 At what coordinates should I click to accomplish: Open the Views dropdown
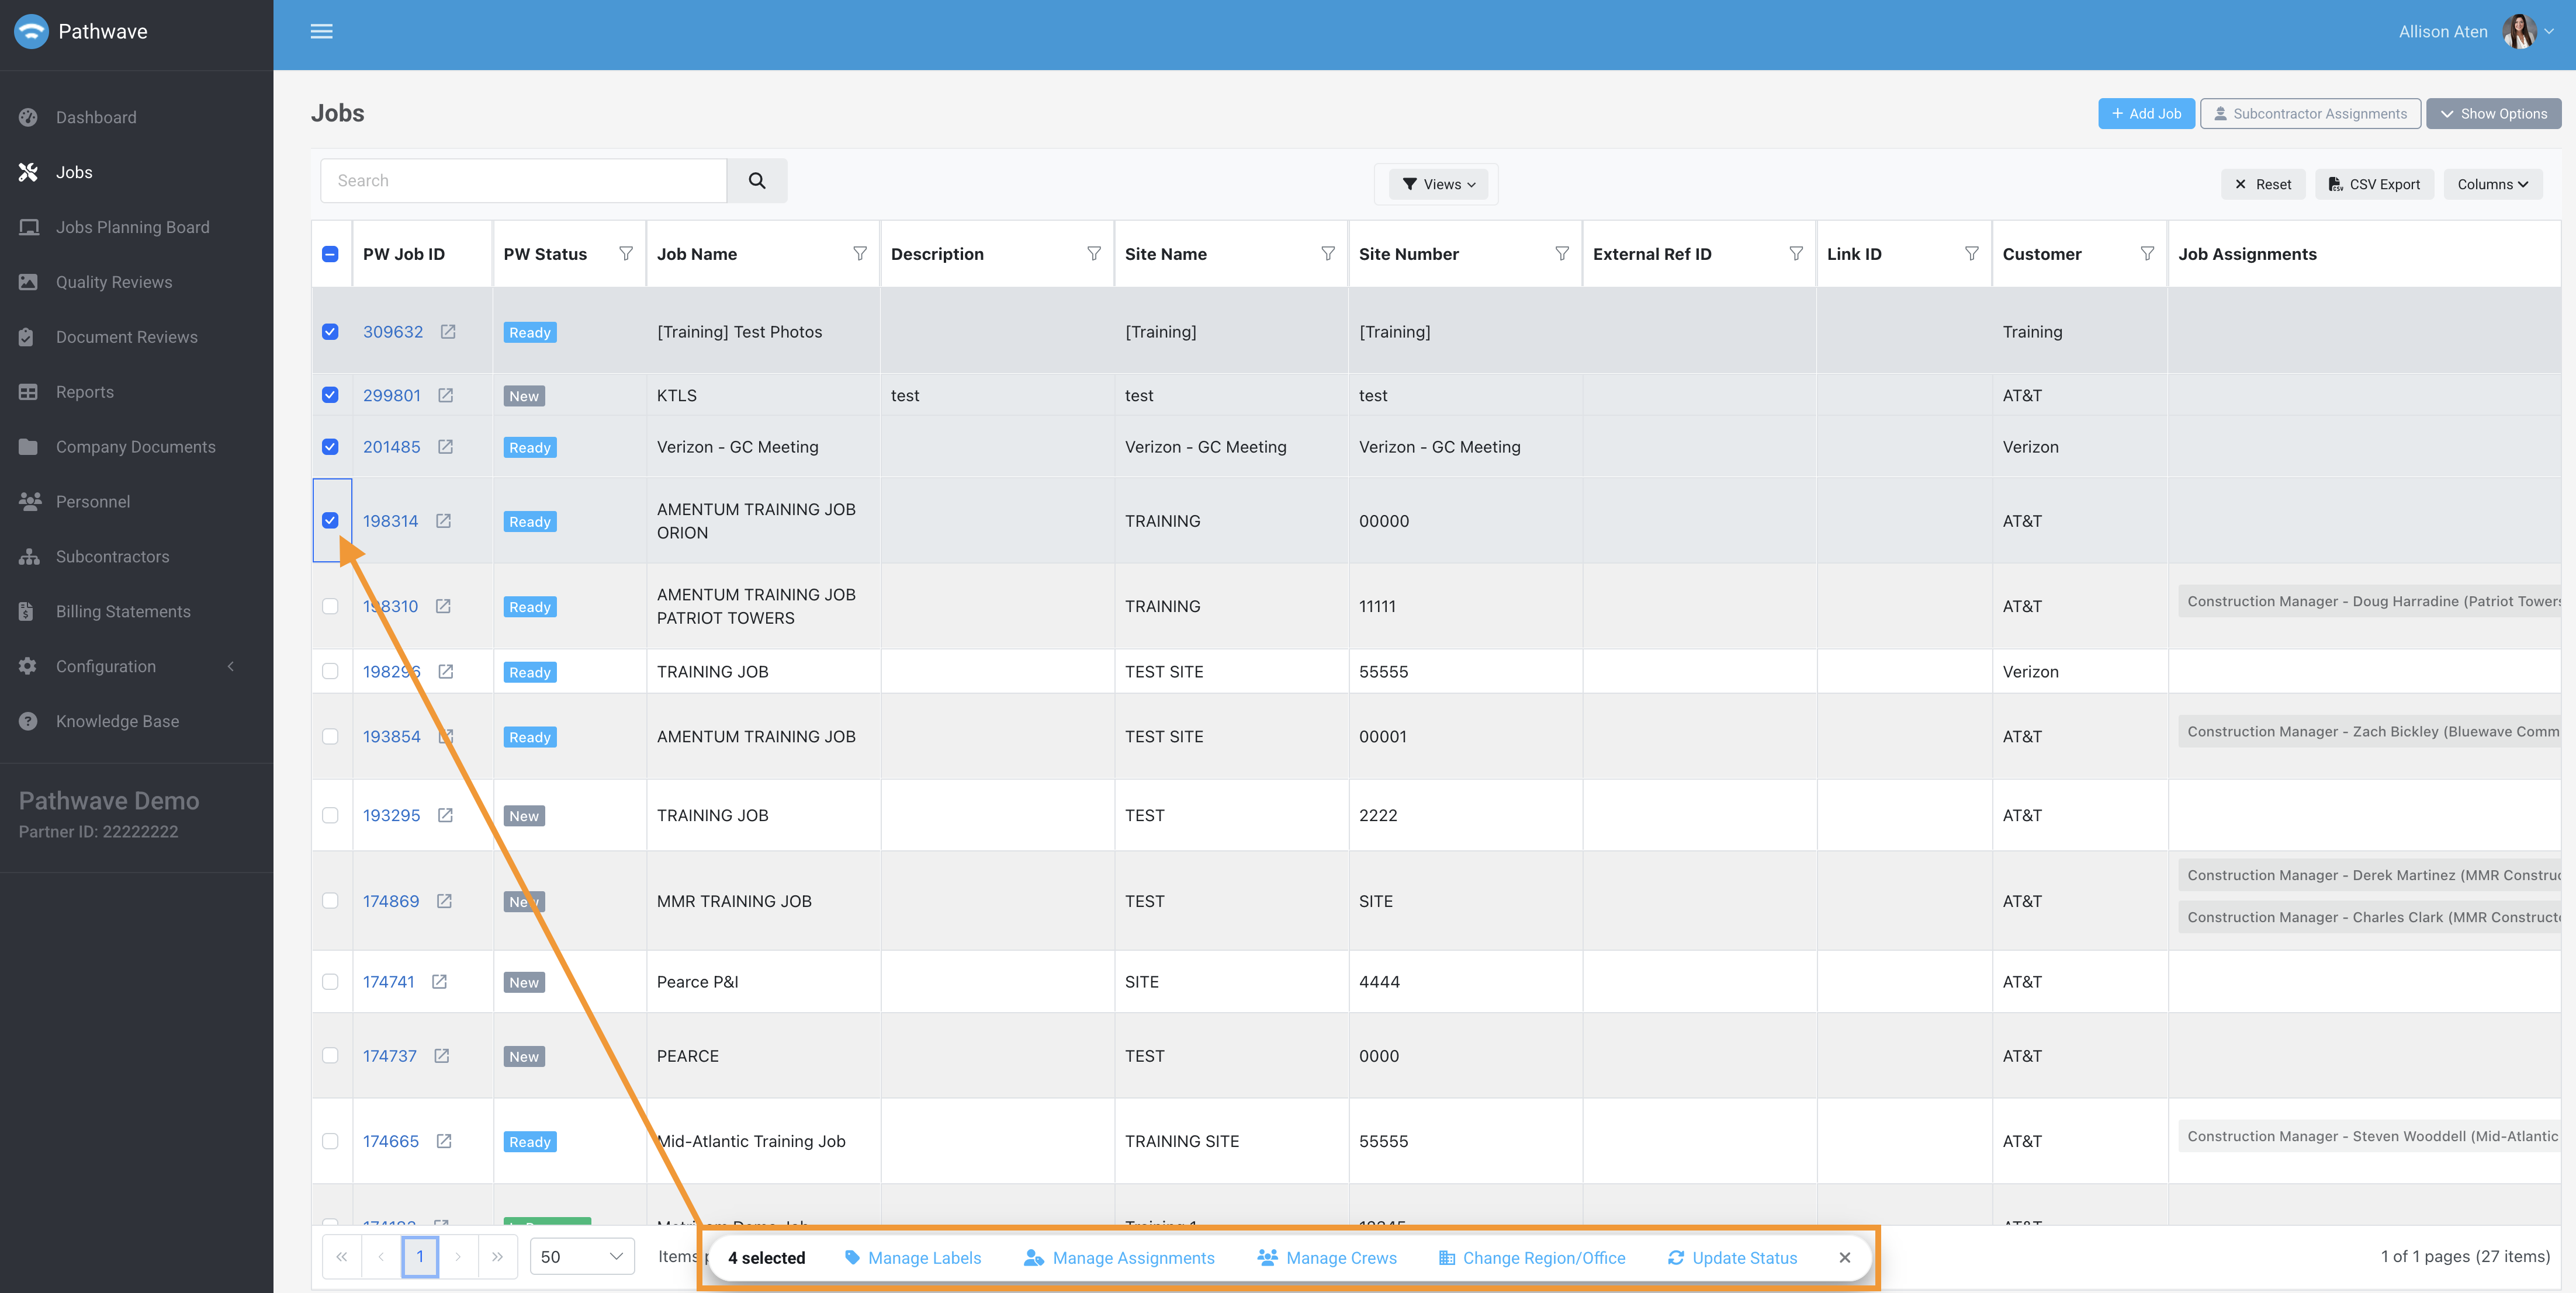coord(1438,185)
